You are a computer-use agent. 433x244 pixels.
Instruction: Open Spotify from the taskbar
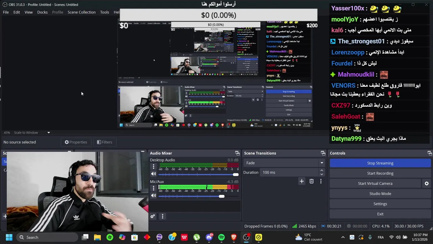[x=221, y=237]
